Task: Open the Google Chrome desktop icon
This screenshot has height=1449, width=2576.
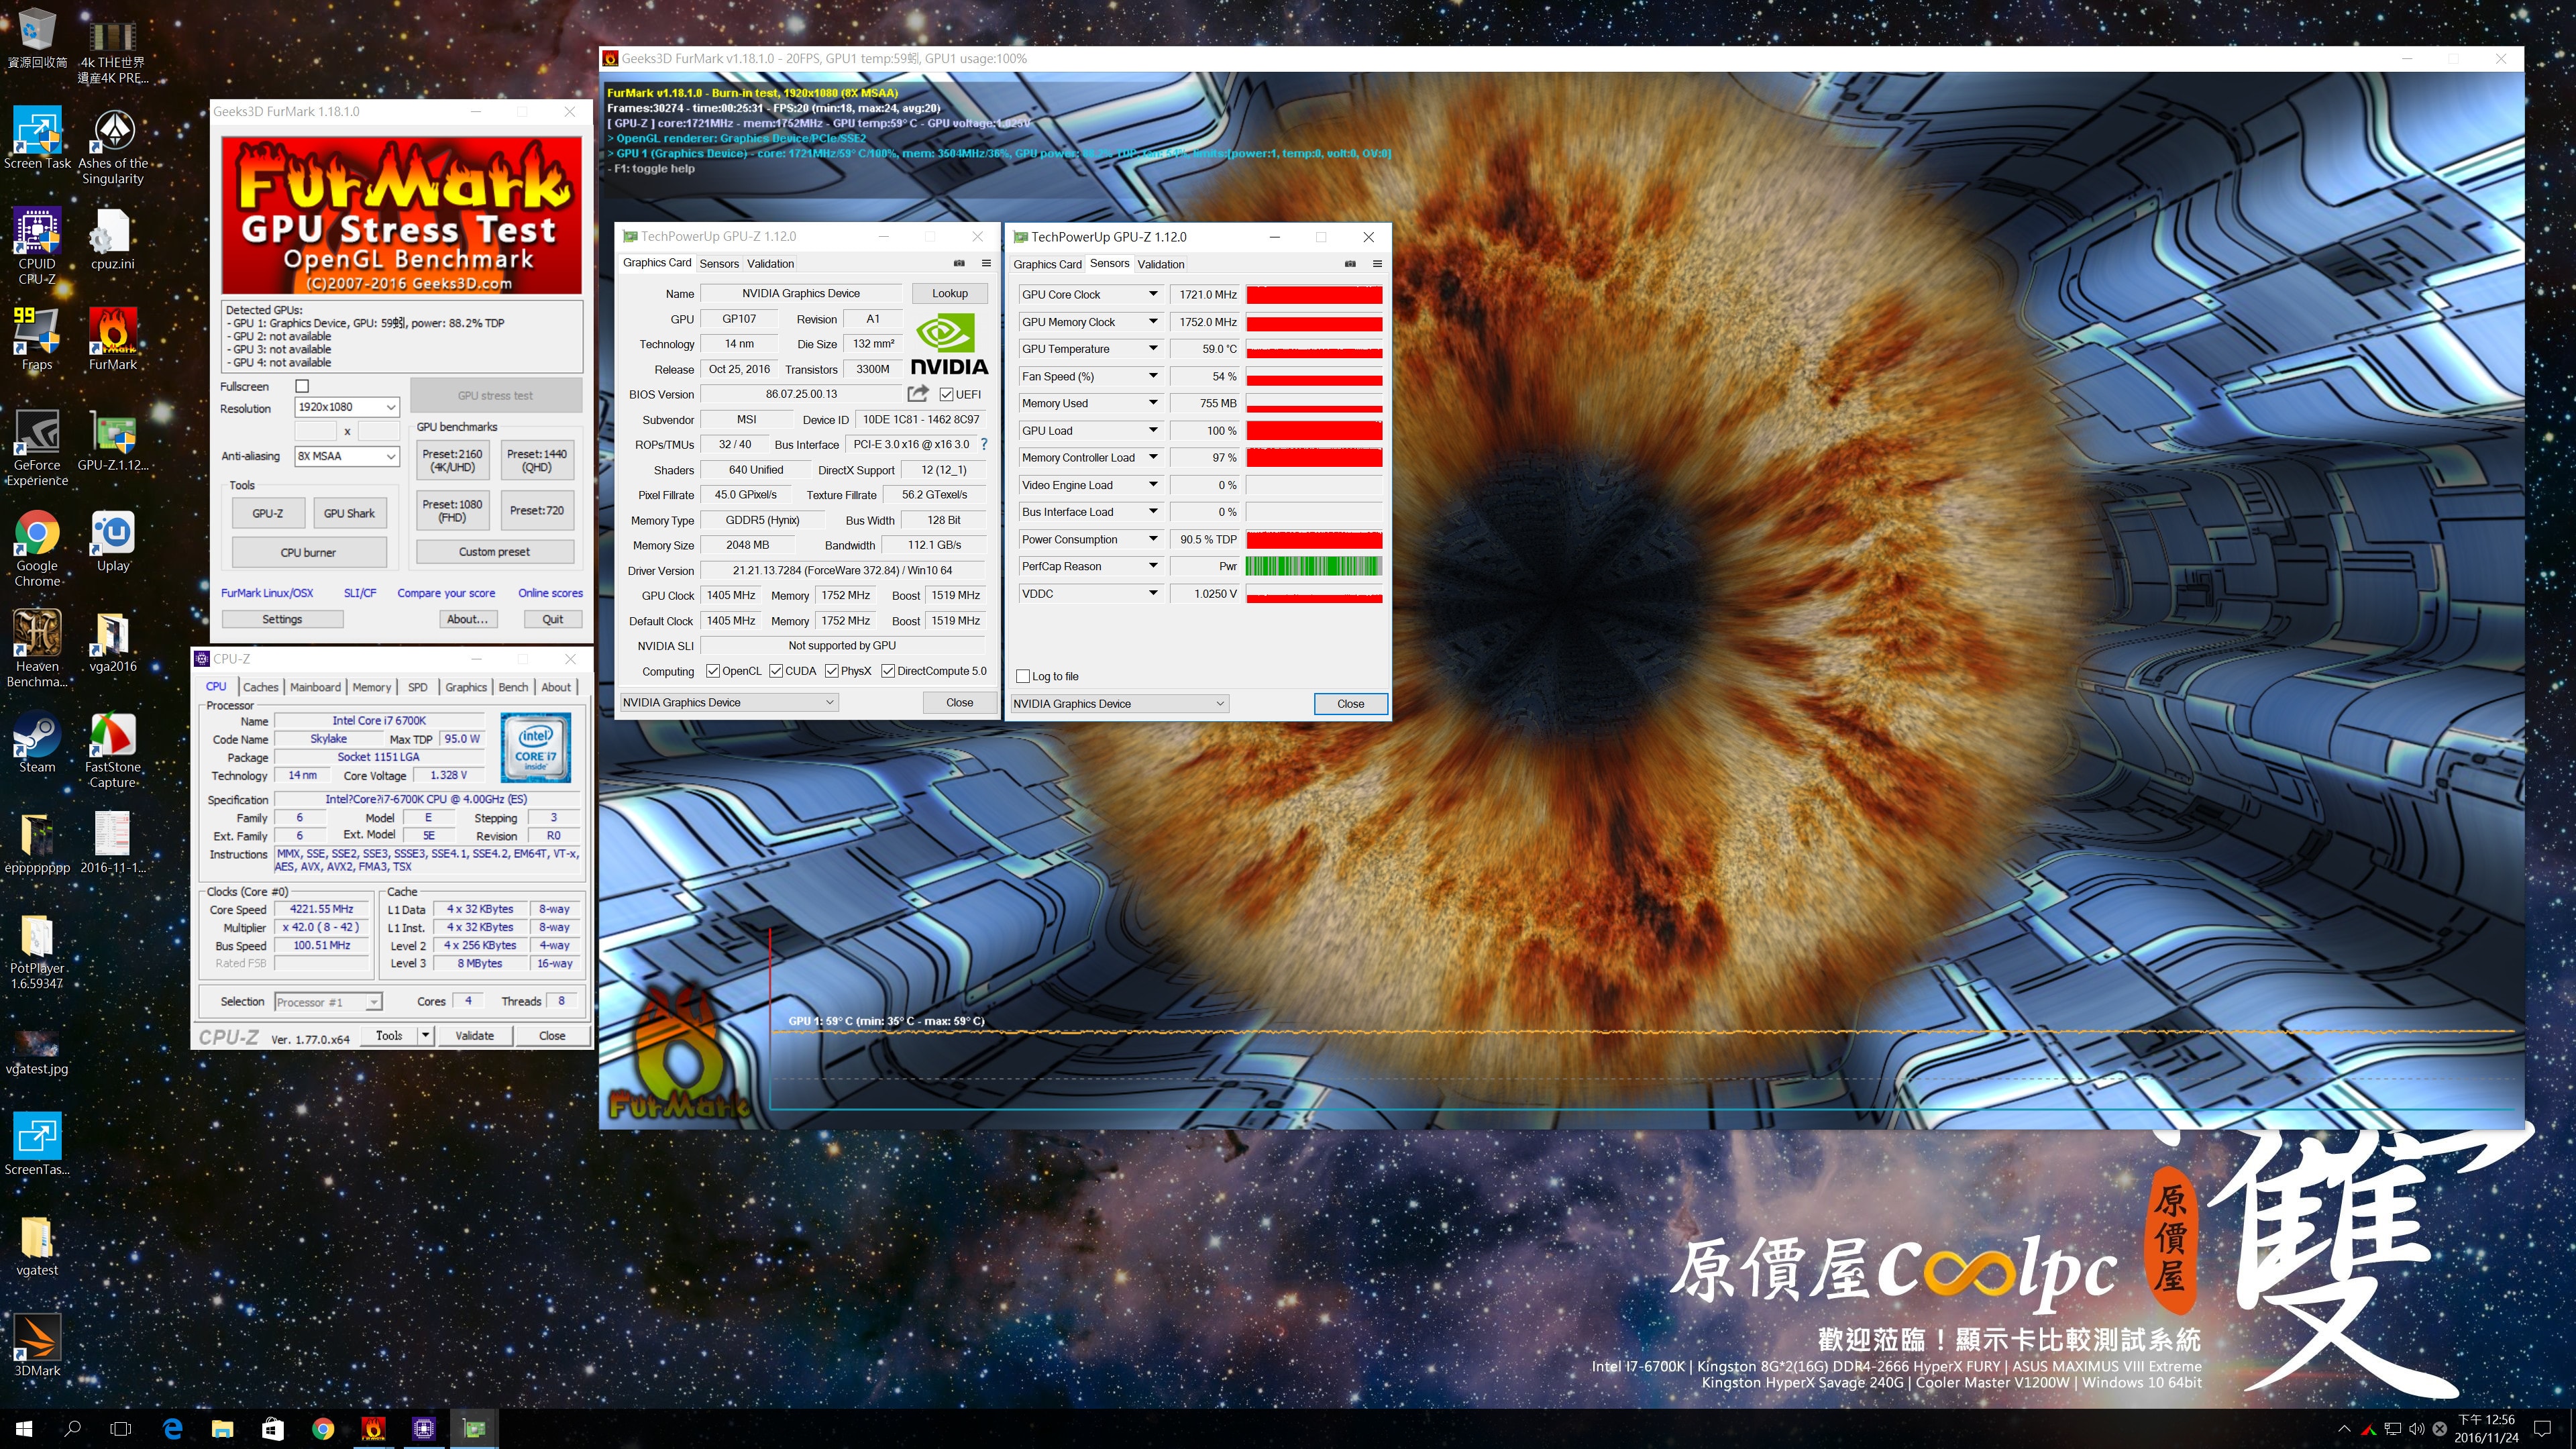Action: 37,548
